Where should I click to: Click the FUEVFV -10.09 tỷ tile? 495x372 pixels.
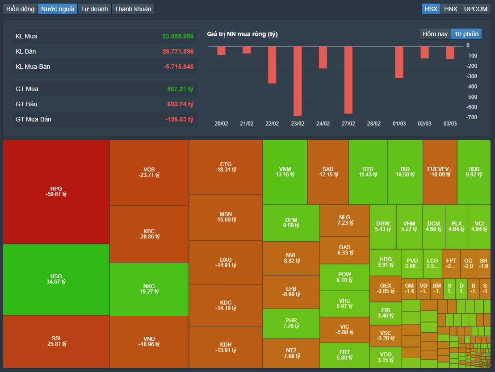click(x=440, y=172)
